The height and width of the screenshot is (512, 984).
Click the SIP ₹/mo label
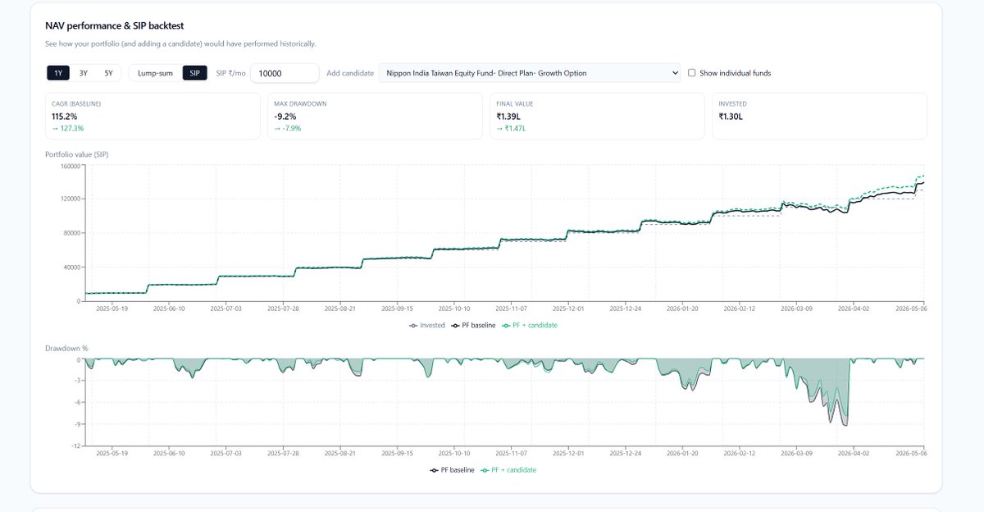point(230,73)
